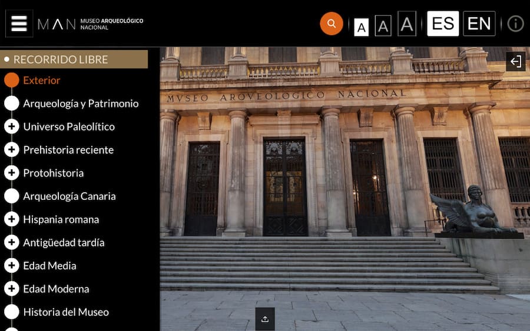530x331 pixels.
Task: Open the information icon
Action: coord(515,24)
